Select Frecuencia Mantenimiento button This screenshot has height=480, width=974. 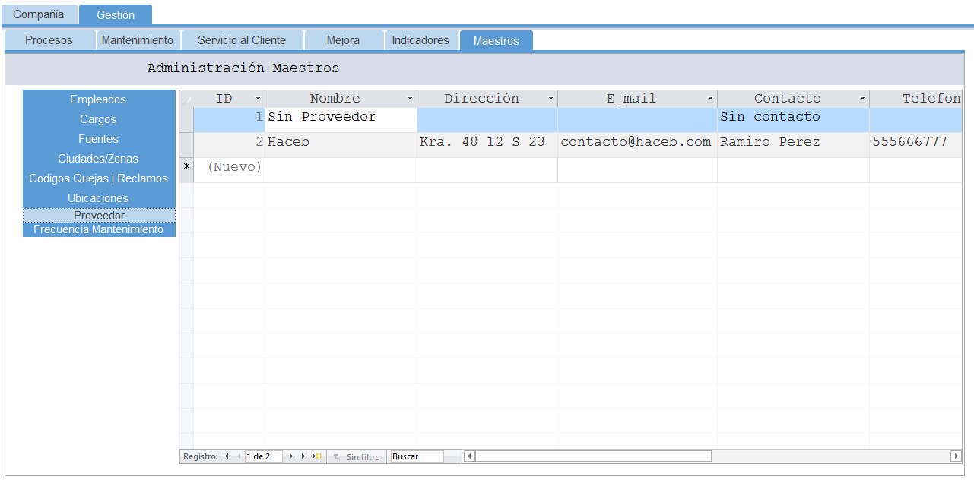tap(99, 229)
